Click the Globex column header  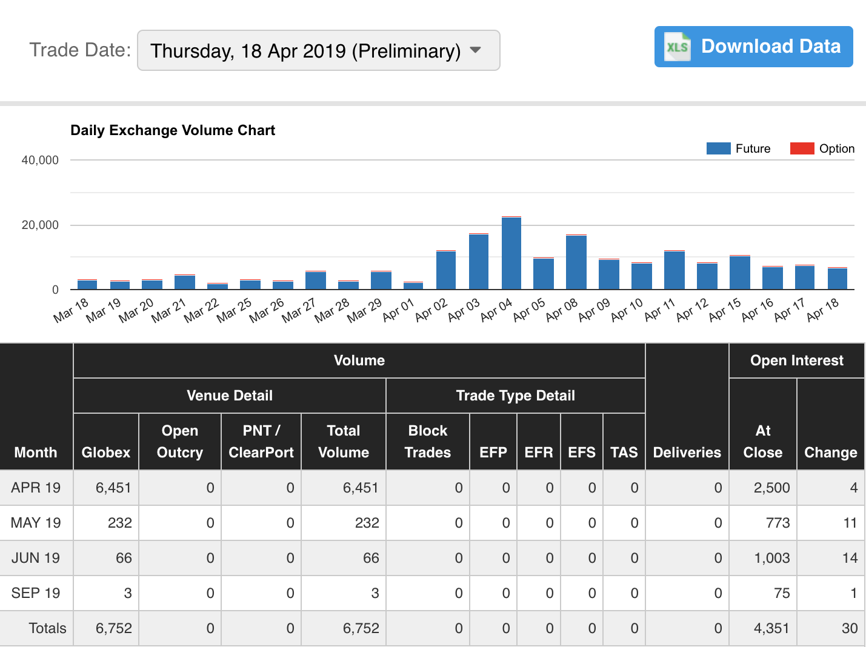click(106, 453)
